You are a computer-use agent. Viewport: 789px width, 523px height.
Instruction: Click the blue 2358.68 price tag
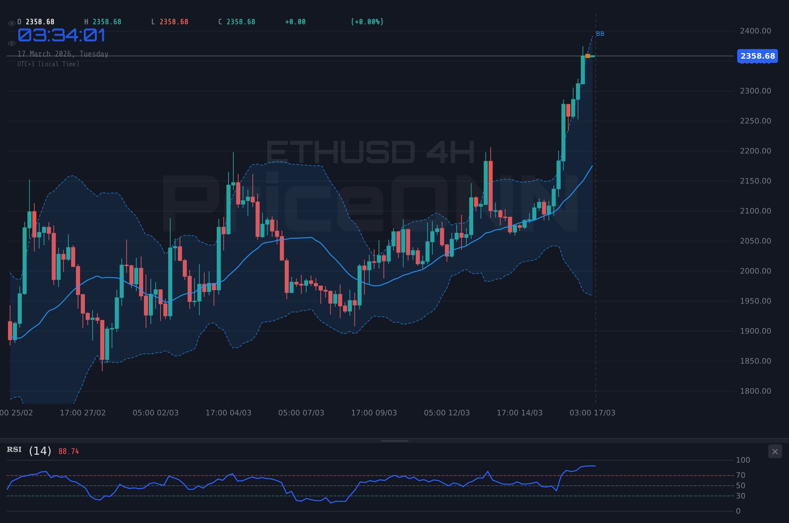pyautogui.click(x=757, y=56)
